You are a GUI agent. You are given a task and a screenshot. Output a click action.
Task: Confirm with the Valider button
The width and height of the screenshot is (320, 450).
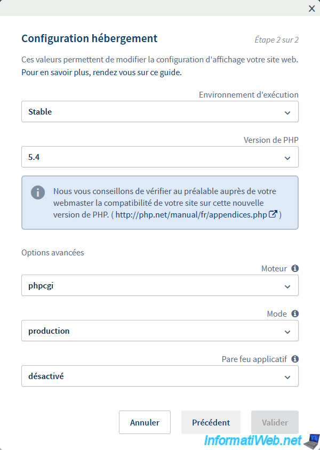275,422
